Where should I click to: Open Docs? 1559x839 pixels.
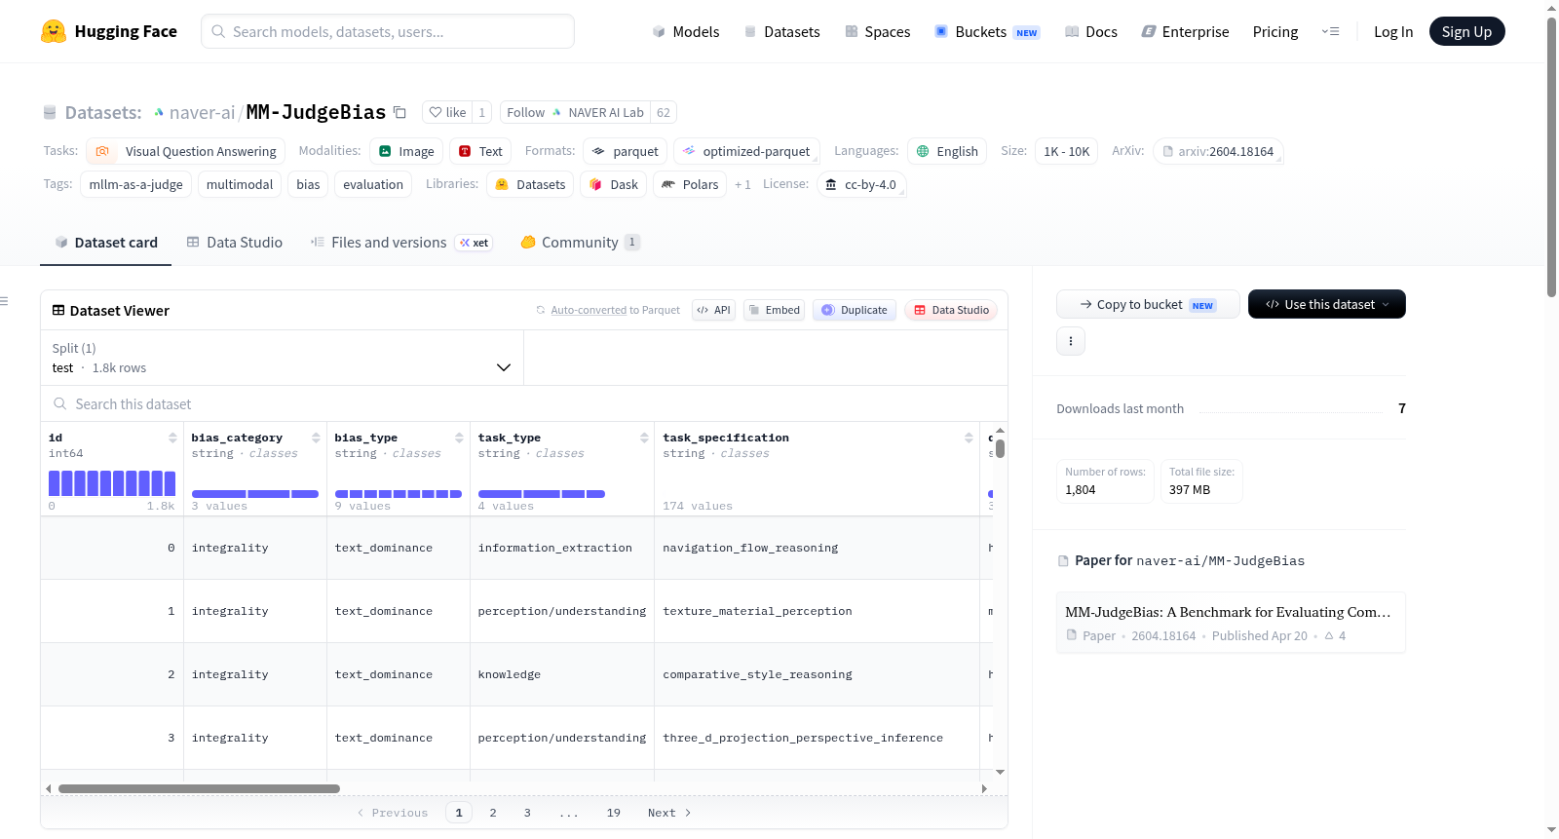click(x=1090, y=31)
